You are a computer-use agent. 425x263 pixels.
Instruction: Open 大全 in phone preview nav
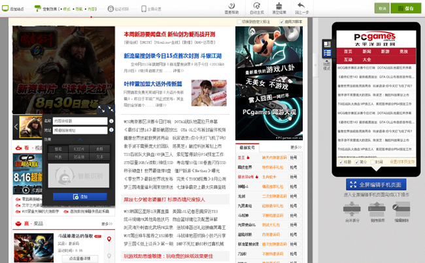point(366,59)
